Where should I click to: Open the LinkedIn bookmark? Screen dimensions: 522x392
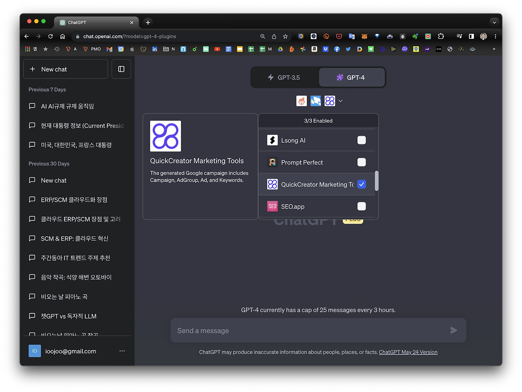(x=155, y=49)
